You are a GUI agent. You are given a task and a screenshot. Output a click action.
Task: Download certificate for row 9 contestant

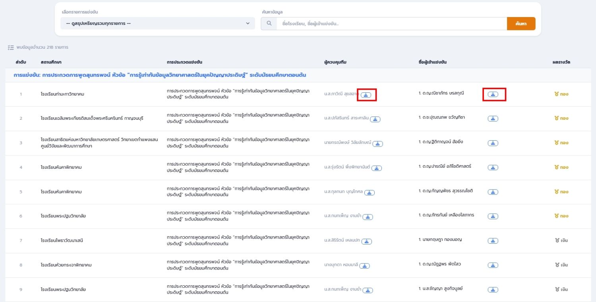click(x=493, y=290)
